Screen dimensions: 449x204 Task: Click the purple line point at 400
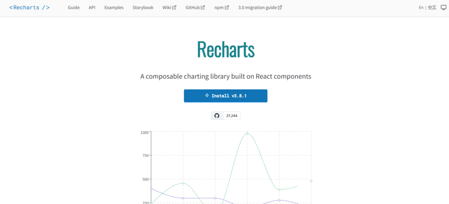(151, 189)
